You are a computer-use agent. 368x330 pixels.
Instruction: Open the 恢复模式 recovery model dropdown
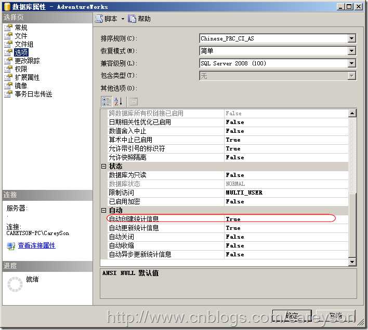click(x=351, y=51)
